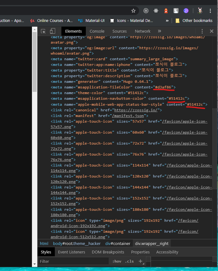The height and width of the screenshot is (271, 218).
Task: Toggle the device toolbar in DevTools
Action: [x=53, y=31]
